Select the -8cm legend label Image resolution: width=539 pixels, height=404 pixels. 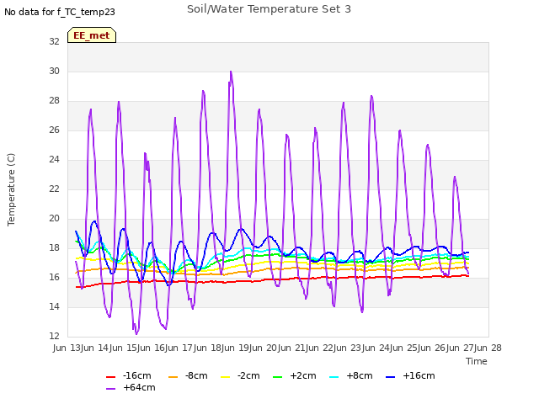tap(196, 376)
